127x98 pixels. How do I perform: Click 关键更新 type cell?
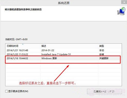click(x=104, y=58)
